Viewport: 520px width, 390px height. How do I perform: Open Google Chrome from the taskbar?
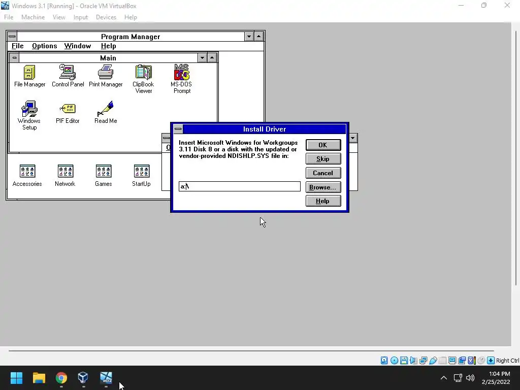coord(61,378)
